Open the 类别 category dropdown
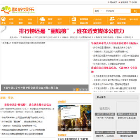The image size is (140, 140). click(x=98, y=11)
